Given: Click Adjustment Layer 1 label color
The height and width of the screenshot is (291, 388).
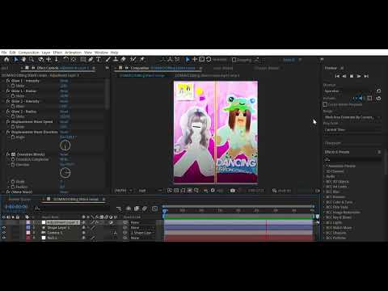Looking at the screenshot, I should point(28,222).
